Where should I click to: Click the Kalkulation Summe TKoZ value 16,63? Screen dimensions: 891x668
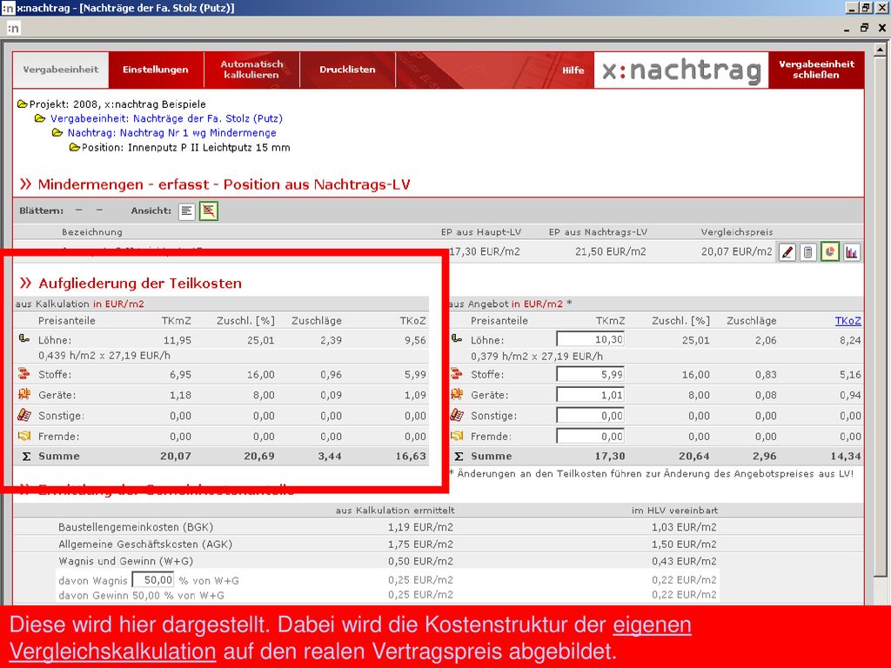(x=411, y=456)
